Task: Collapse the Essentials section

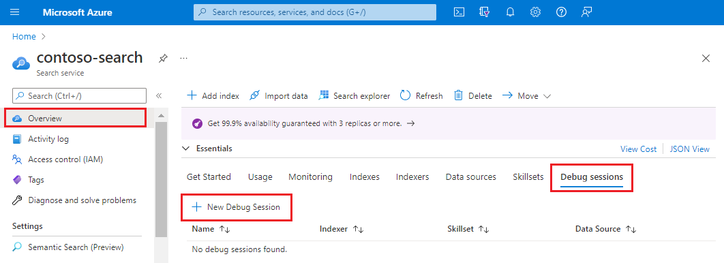Action: click(185, 149)
